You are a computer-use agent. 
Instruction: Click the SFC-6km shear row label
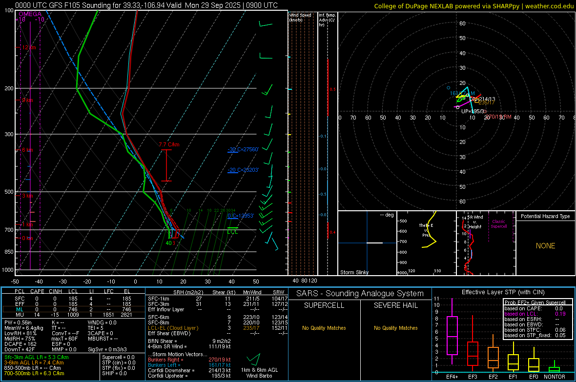159,317
